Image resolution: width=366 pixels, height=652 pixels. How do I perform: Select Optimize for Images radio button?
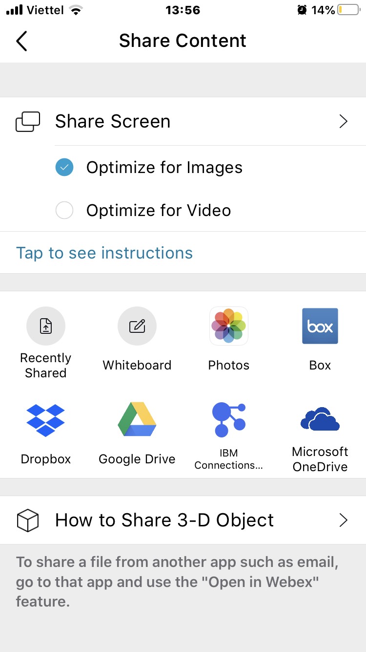click(64, 168)
